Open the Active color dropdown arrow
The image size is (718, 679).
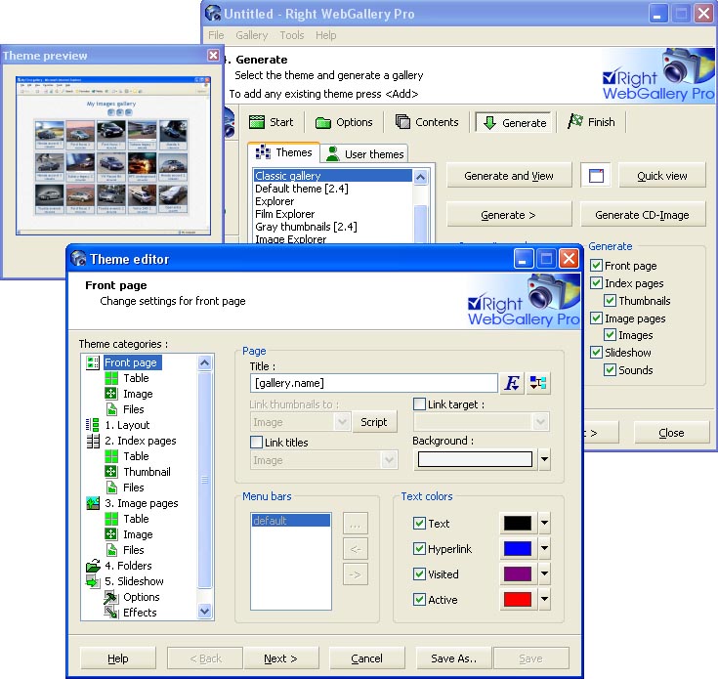(544, 600)
